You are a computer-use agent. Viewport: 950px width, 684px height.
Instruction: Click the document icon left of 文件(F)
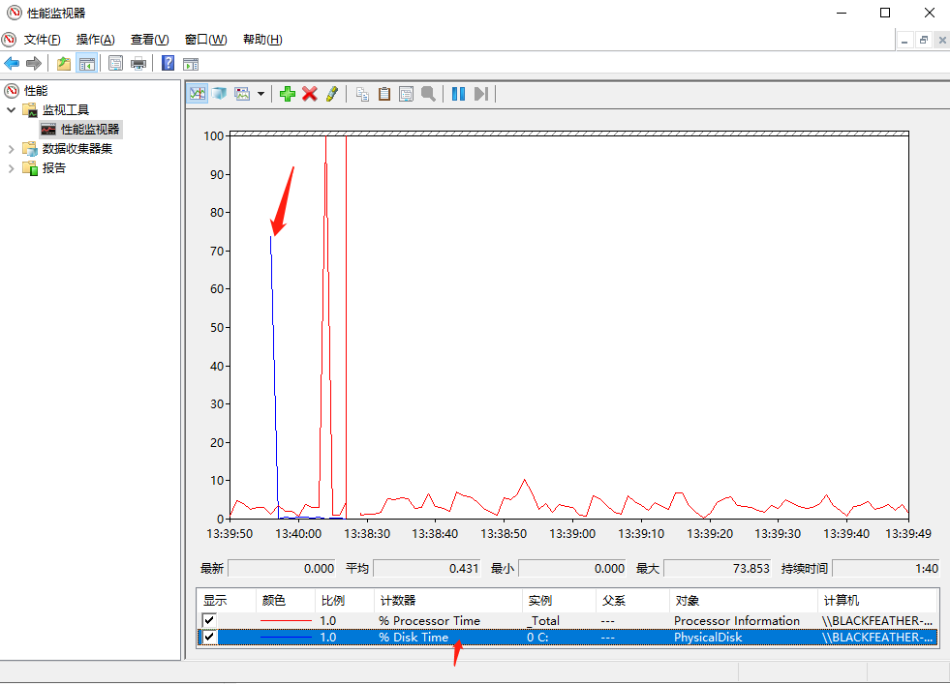point(9,40)
